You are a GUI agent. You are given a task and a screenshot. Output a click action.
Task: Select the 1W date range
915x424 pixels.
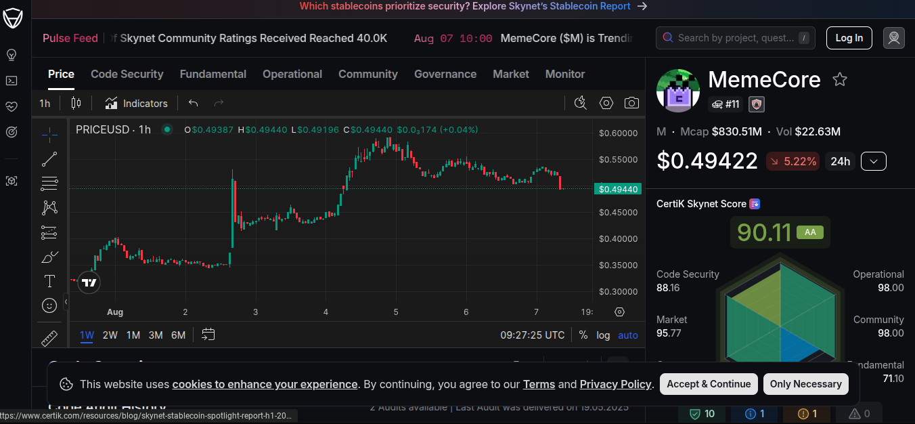pos(87,335)
